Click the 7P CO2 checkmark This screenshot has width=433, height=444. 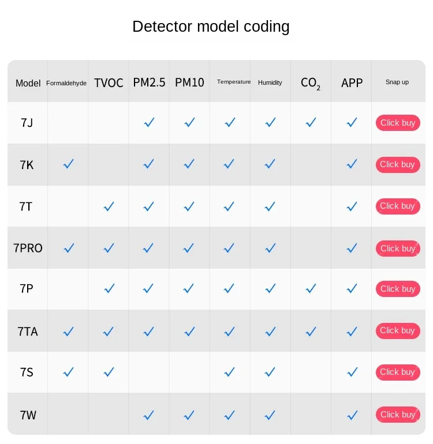pyautogui.click(x=311, y=288)
